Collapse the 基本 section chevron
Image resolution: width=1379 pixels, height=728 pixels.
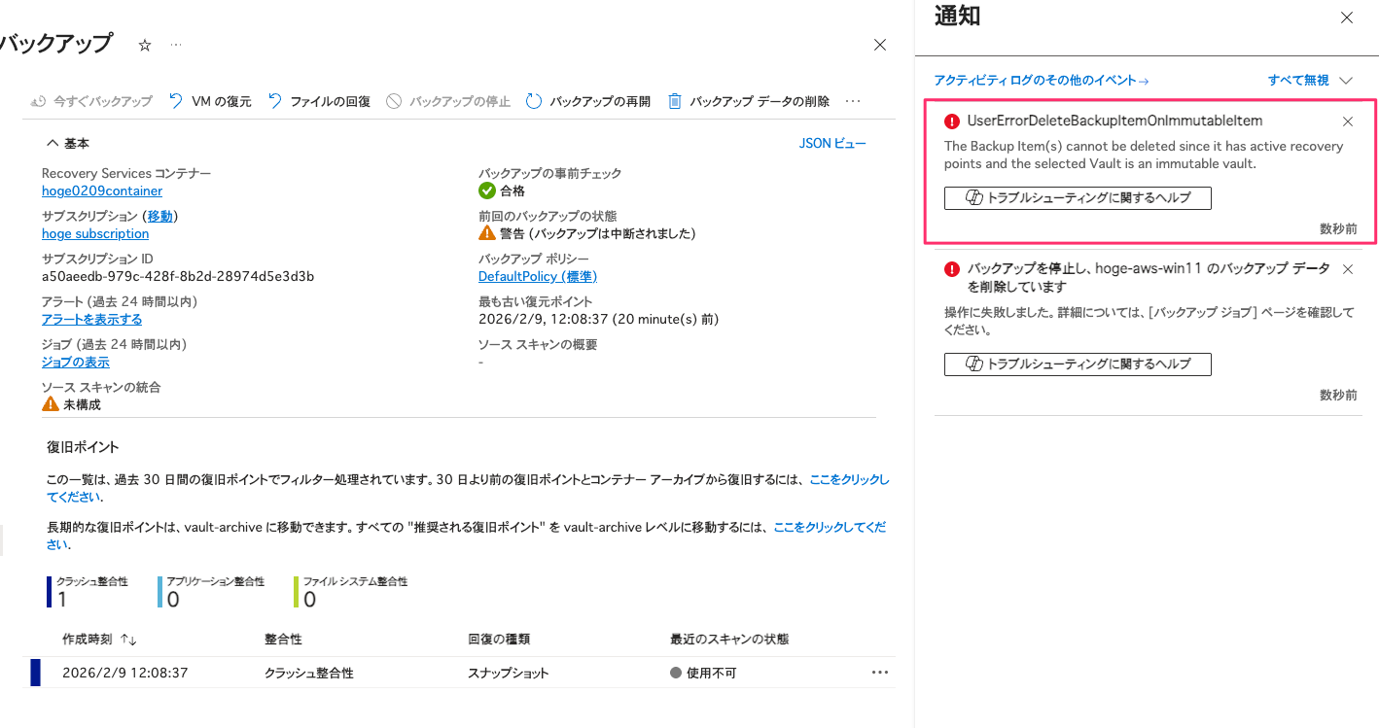[53, 143]
